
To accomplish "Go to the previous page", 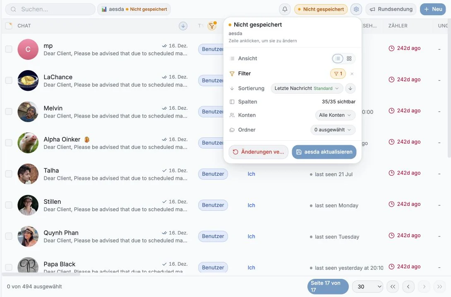I will (408, 286).
